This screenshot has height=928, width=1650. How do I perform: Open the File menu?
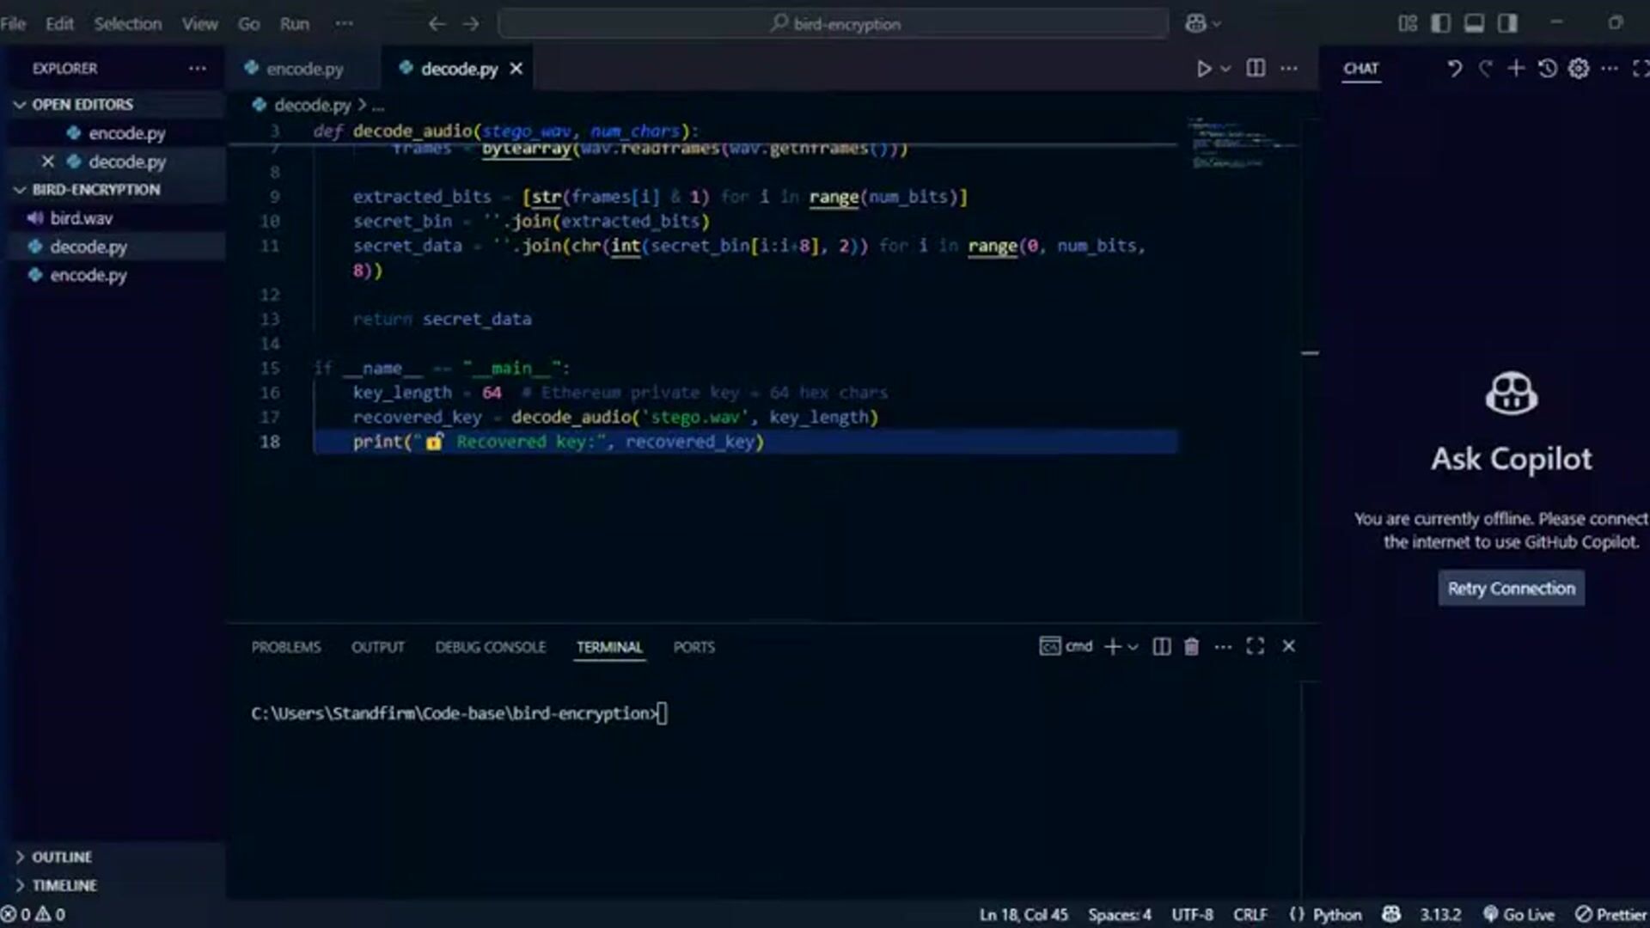(13, 23)
